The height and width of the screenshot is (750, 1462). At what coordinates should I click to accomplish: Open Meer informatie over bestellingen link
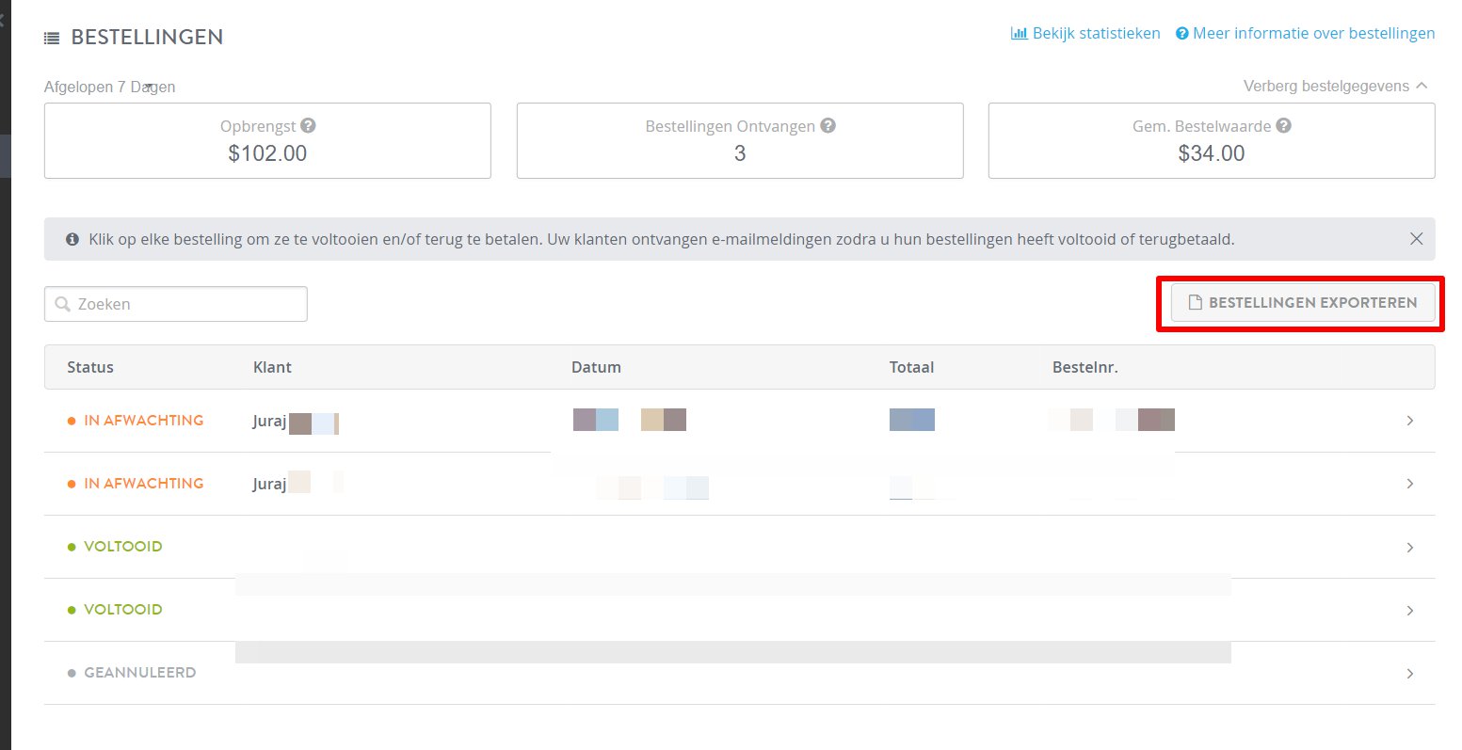click(1313, 33)
